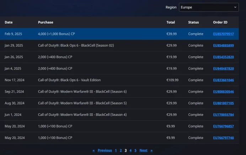Image resolution: width=246 pixels, height=155 pixels.
Task: Jump to page 4
Action: [x=130, y=150]
